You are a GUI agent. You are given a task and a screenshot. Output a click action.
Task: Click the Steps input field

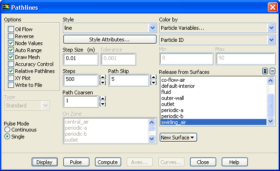(81, 80)
